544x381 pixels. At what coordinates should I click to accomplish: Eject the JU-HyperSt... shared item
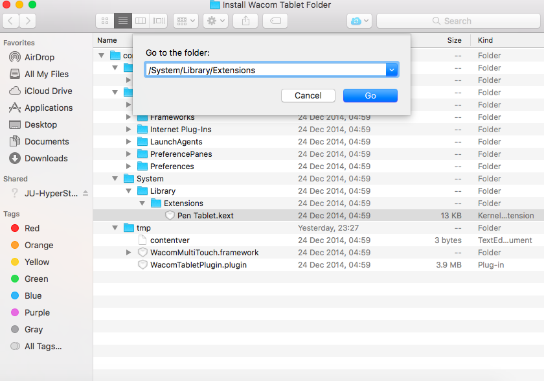pos(85,193)
